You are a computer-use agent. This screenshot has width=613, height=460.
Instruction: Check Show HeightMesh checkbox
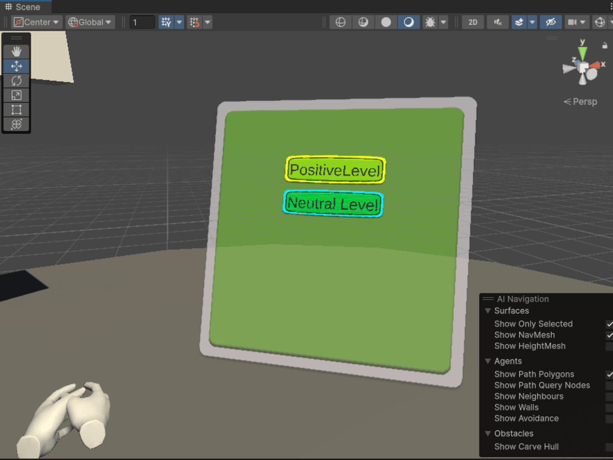click(610, 346)
